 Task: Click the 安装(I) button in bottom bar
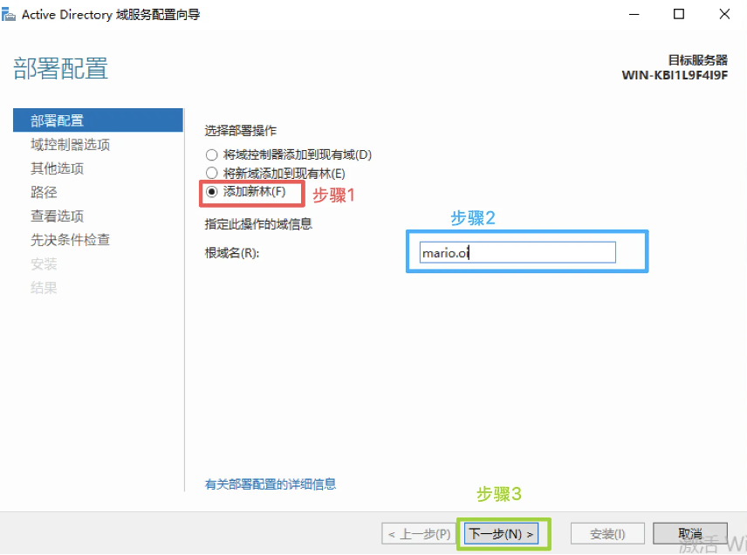pos(607,533)
